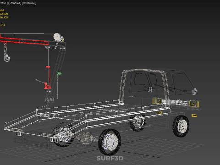Select the nearest side wheel under the flatbed
Screen dimensions: 220x165
[x=110, y=142]
